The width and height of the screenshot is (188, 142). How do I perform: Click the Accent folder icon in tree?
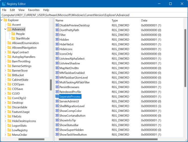(x=9, y=25)
